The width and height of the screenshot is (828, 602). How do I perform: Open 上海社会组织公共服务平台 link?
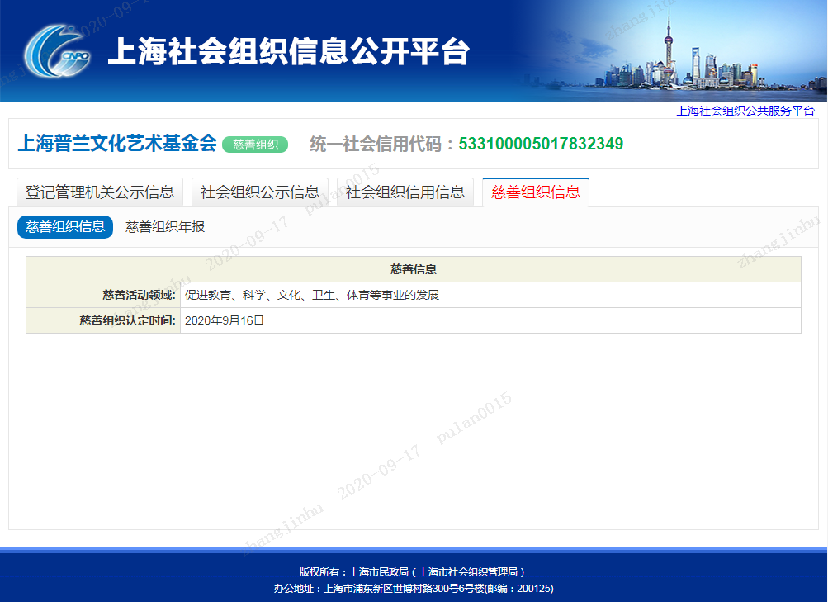pos(745,111)
